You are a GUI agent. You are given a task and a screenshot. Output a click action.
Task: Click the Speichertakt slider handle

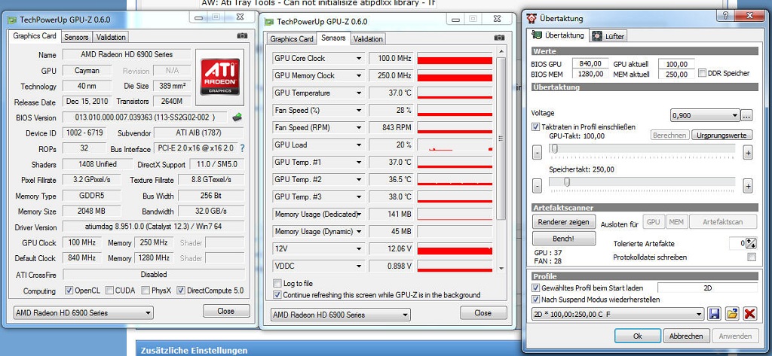[567, 182]
